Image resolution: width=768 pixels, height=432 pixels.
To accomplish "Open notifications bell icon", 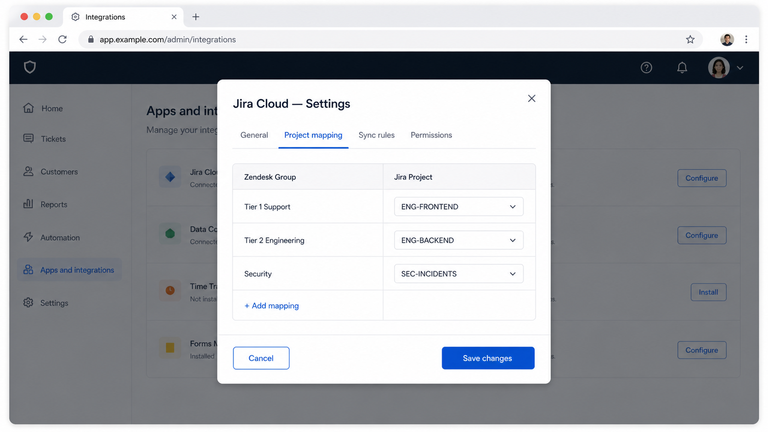I will (x=682, y=67).
